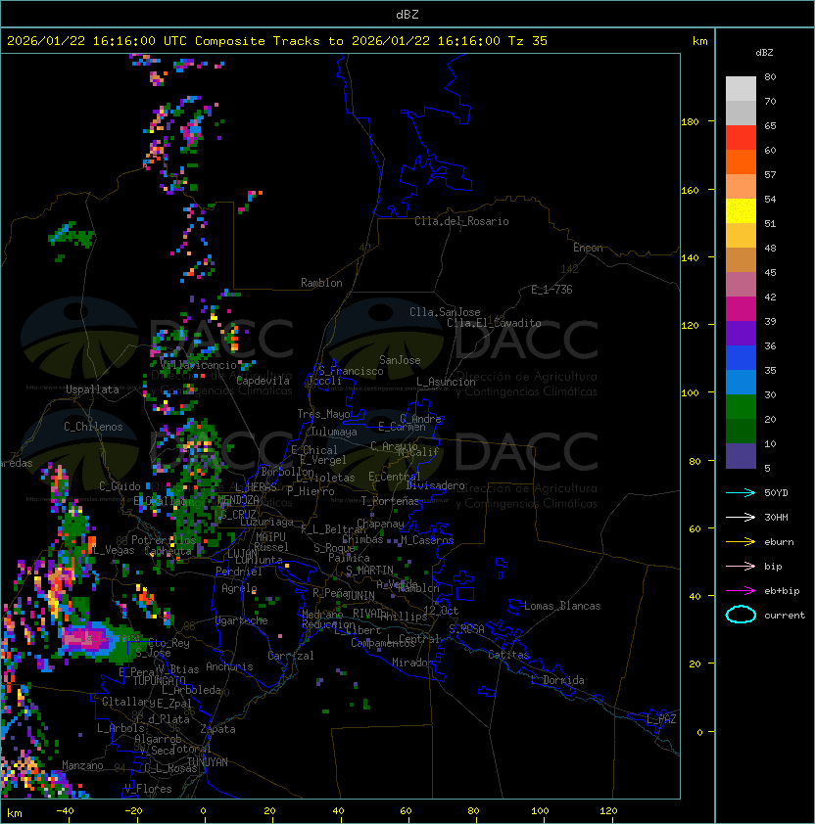The image size is (815, 824).
Task: Click the 'Manzano' map label
Action: (82, 765)
